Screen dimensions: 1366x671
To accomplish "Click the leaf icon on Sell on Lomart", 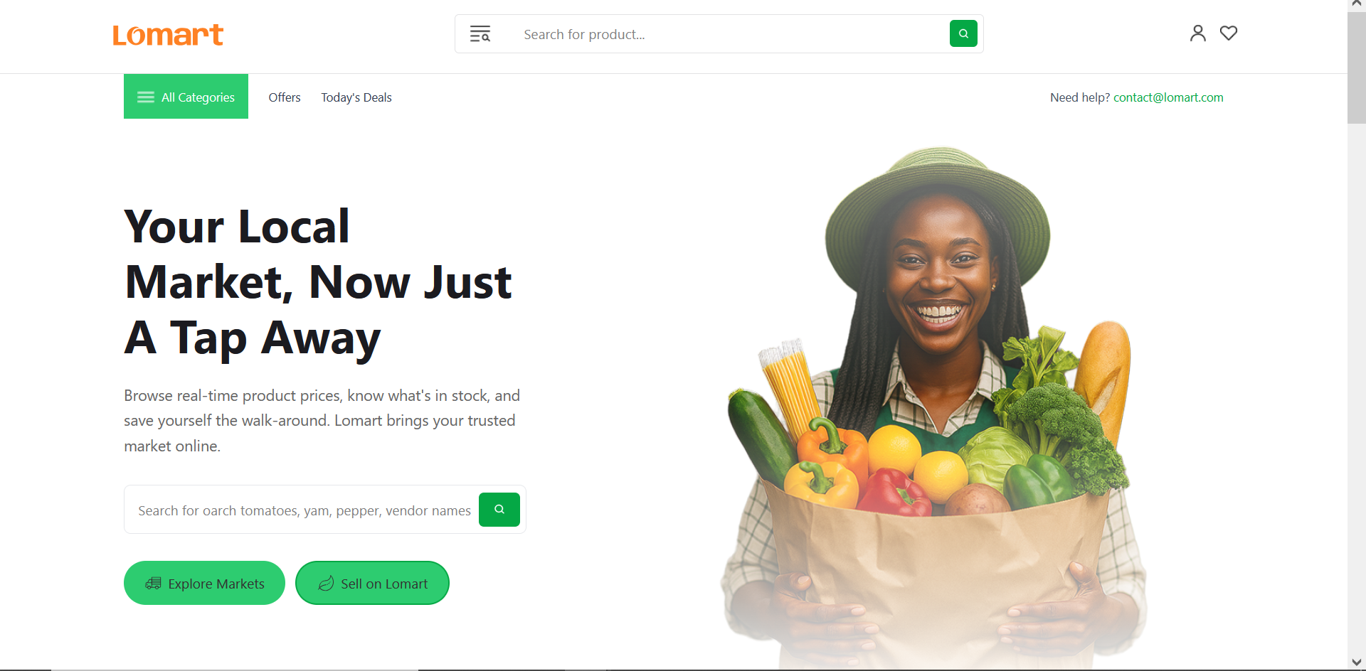I will tap(326, 584).
